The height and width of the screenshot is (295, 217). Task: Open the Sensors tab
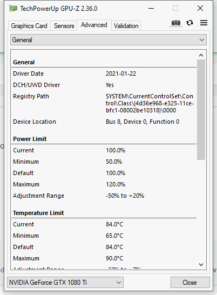[64, 26]
